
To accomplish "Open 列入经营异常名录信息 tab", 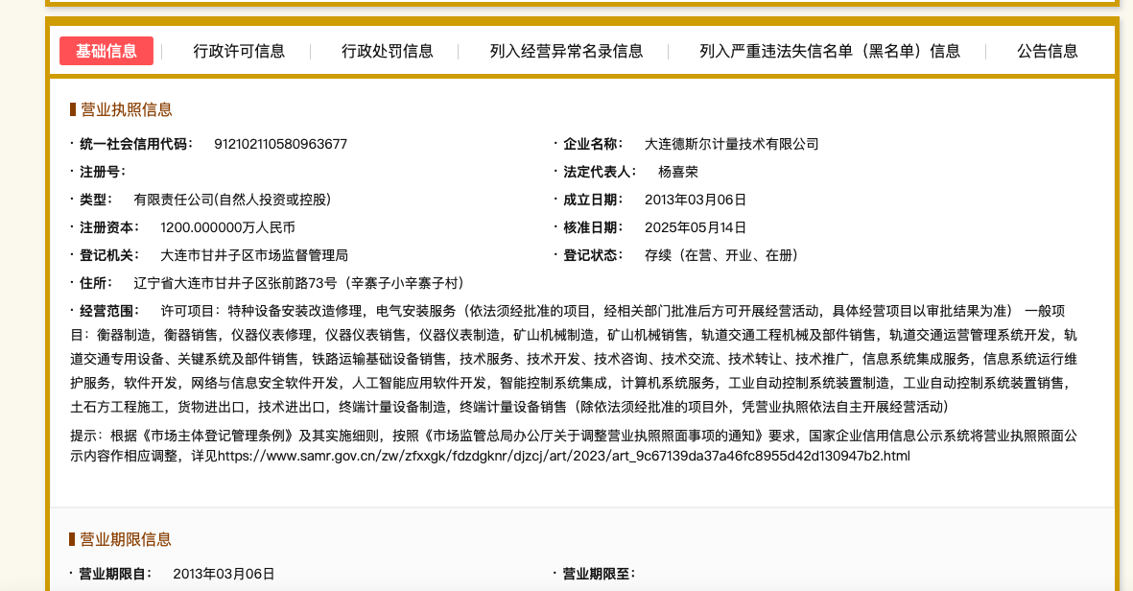I will pyautogui.click(x=566, y=51).
